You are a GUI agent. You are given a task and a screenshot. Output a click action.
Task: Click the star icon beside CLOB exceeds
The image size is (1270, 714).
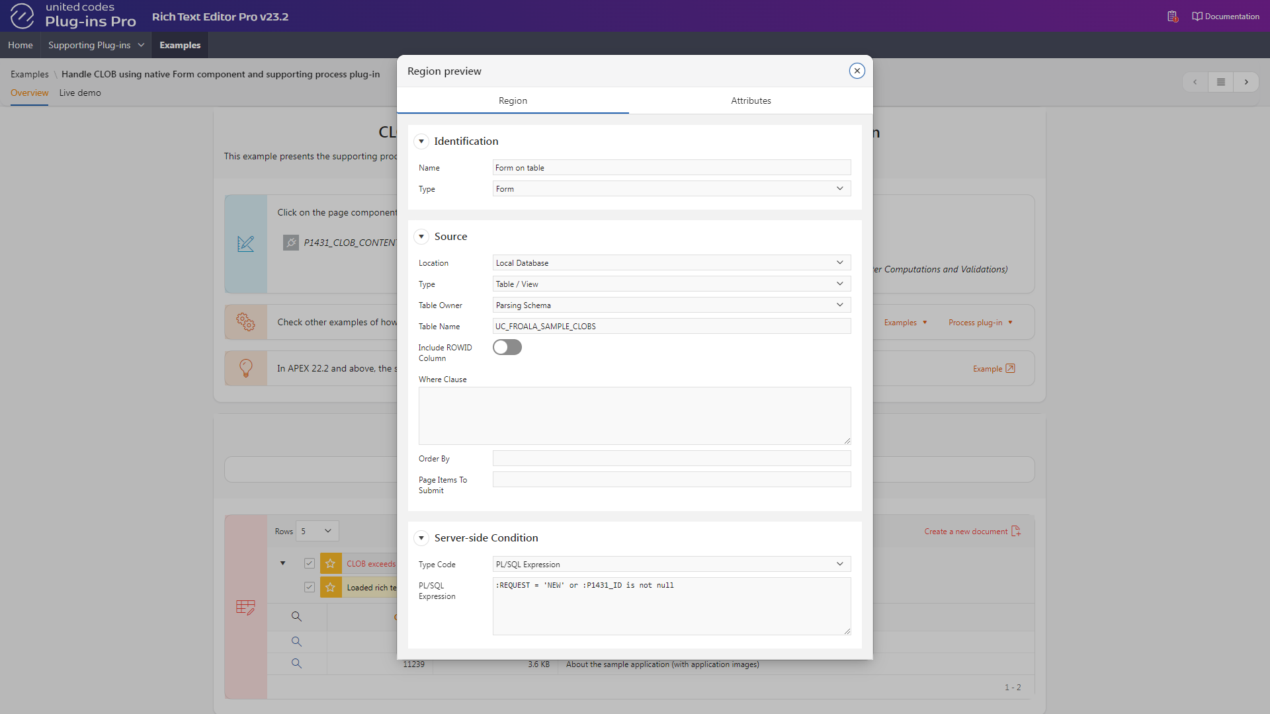[331, 563]
